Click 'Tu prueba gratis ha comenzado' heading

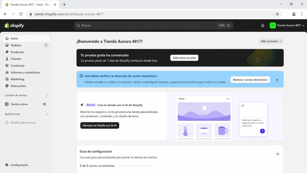tap(105, 55)
